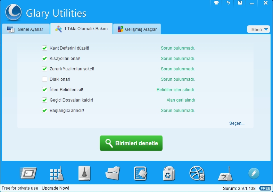This screenshot has width=273, height=192.
Task: Click Sorun bulunmadı result for Diski onar
Action: [178, 79]
